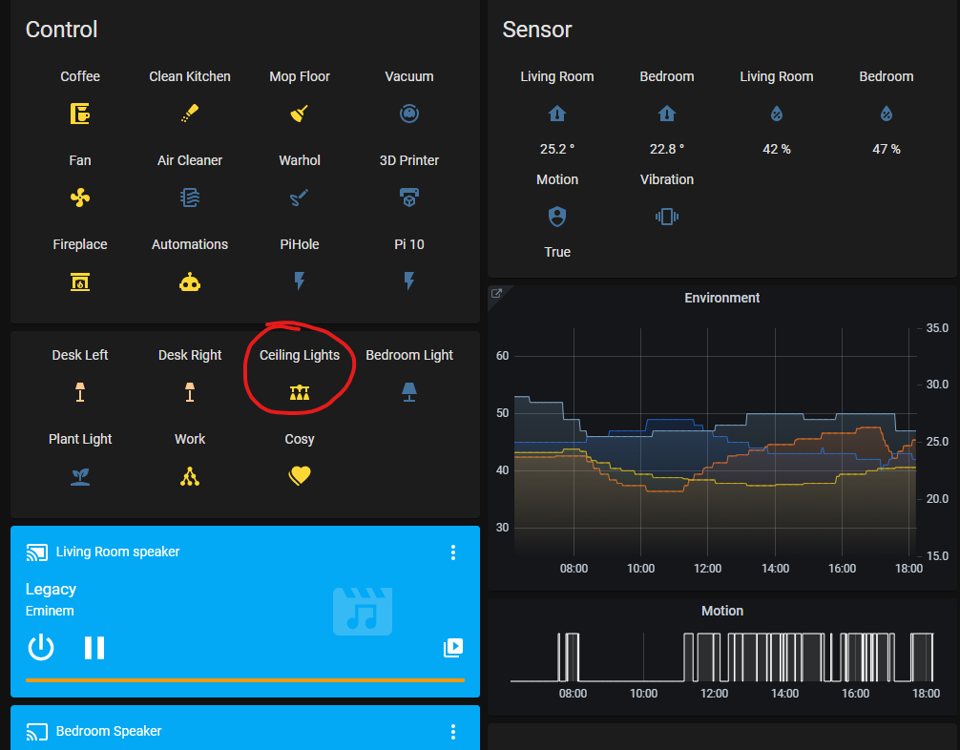Open the browse media icon on Living Room speaker

click(452, 648)
